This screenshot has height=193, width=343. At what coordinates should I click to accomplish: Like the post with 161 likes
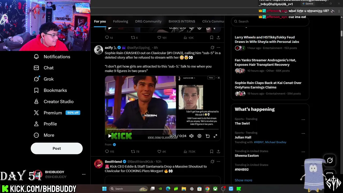(162, 38)
